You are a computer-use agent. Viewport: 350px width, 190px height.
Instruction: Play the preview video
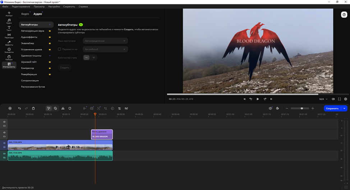(x=258, y=99)
